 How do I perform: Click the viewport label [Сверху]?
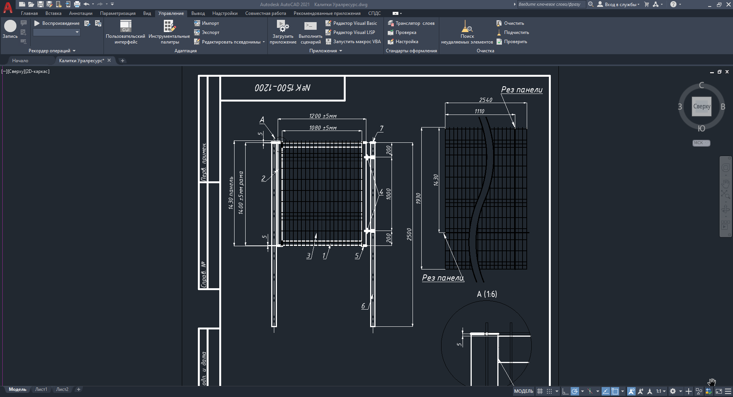coord(16,71)
